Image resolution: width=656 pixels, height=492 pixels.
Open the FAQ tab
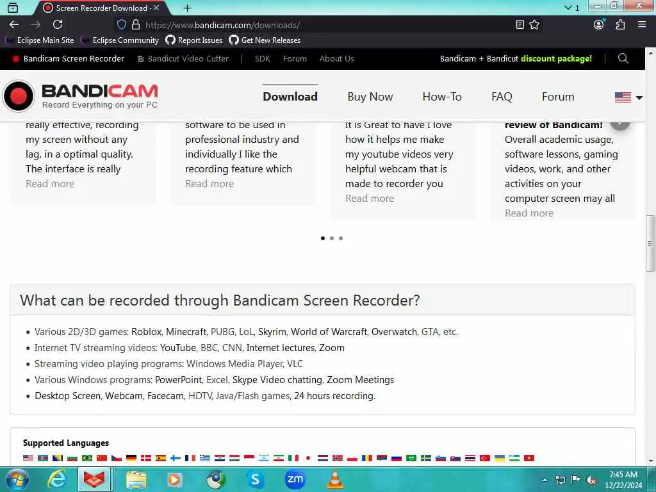502,97
